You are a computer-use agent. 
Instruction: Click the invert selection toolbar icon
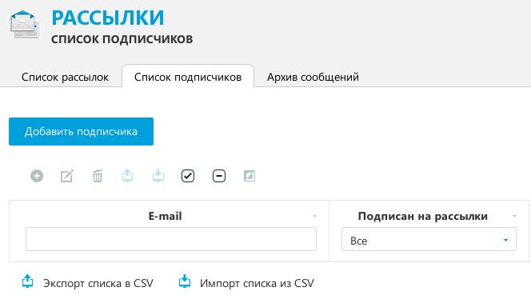coord(250,176)
